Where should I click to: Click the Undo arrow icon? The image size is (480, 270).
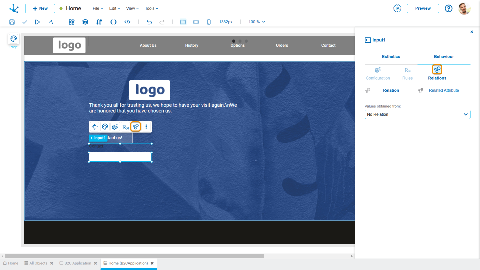(x=149, y=22)
